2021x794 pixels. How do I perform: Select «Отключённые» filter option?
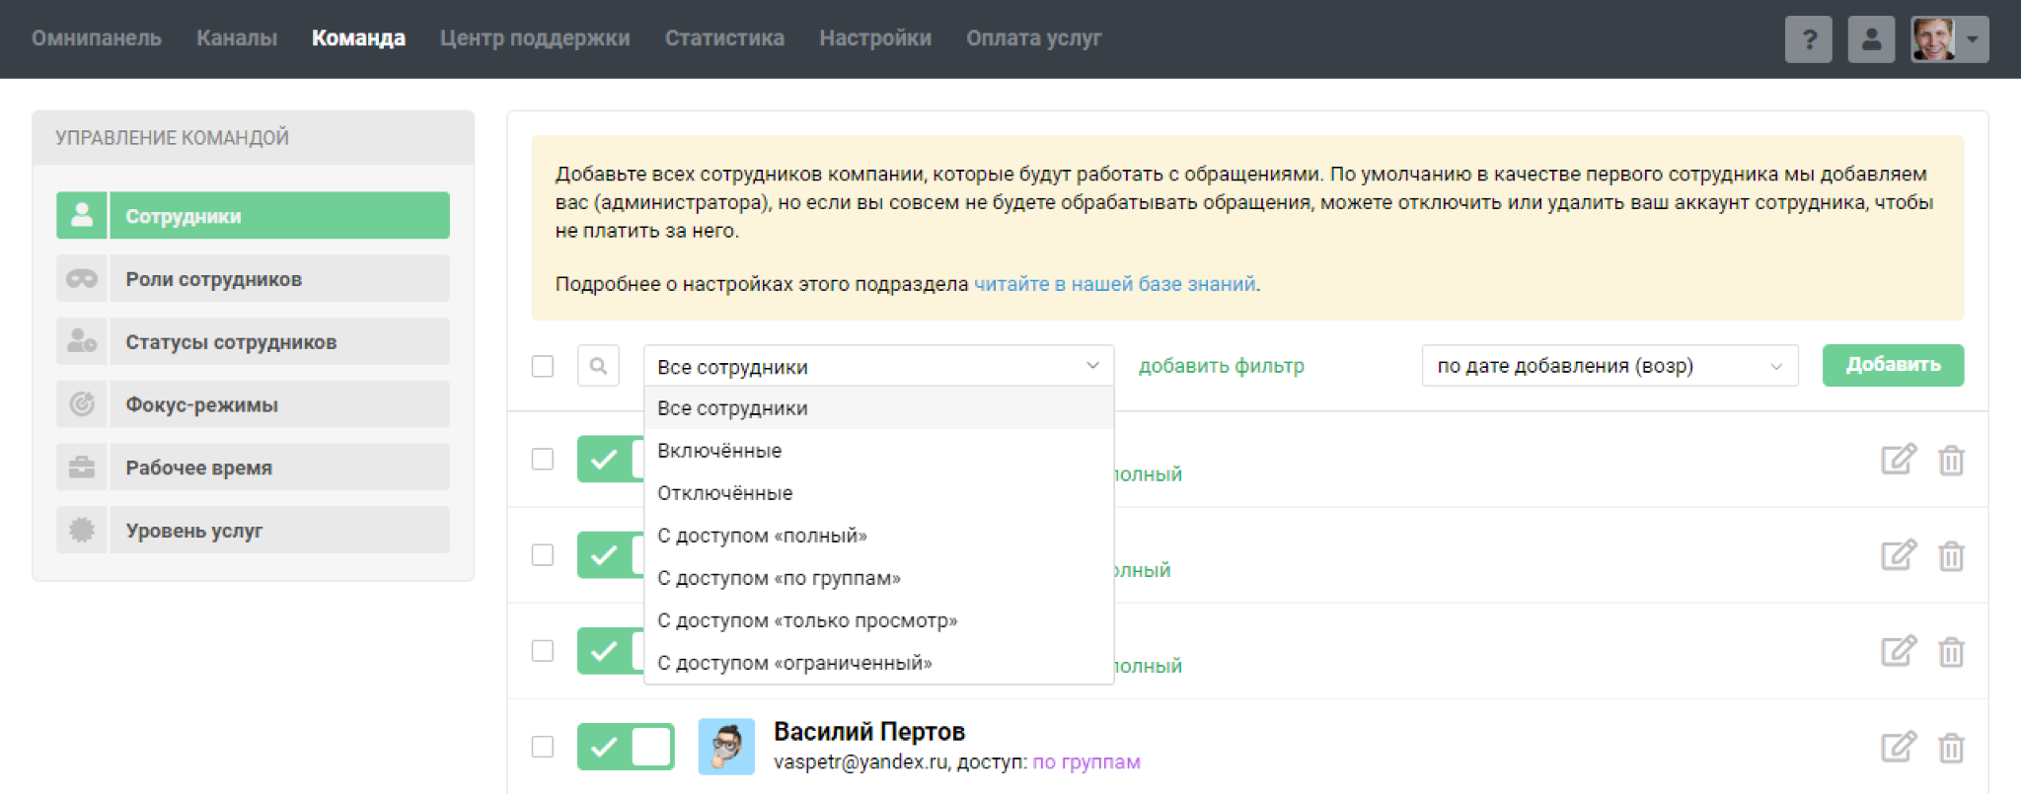725,493
